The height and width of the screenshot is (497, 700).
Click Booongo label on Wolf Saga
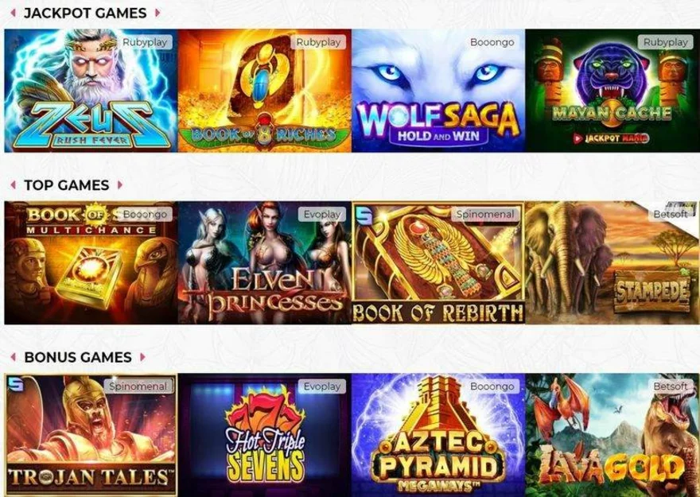tap(492, 42)
